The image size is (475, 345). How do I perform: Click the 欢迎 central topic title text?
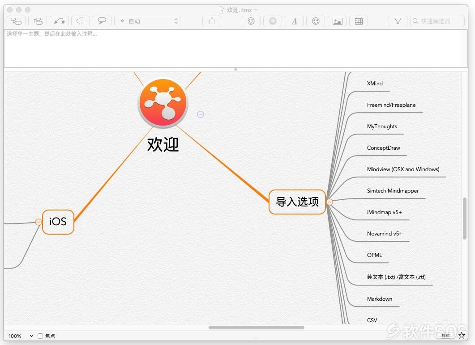pyautogui.click(x=163, y=144)
